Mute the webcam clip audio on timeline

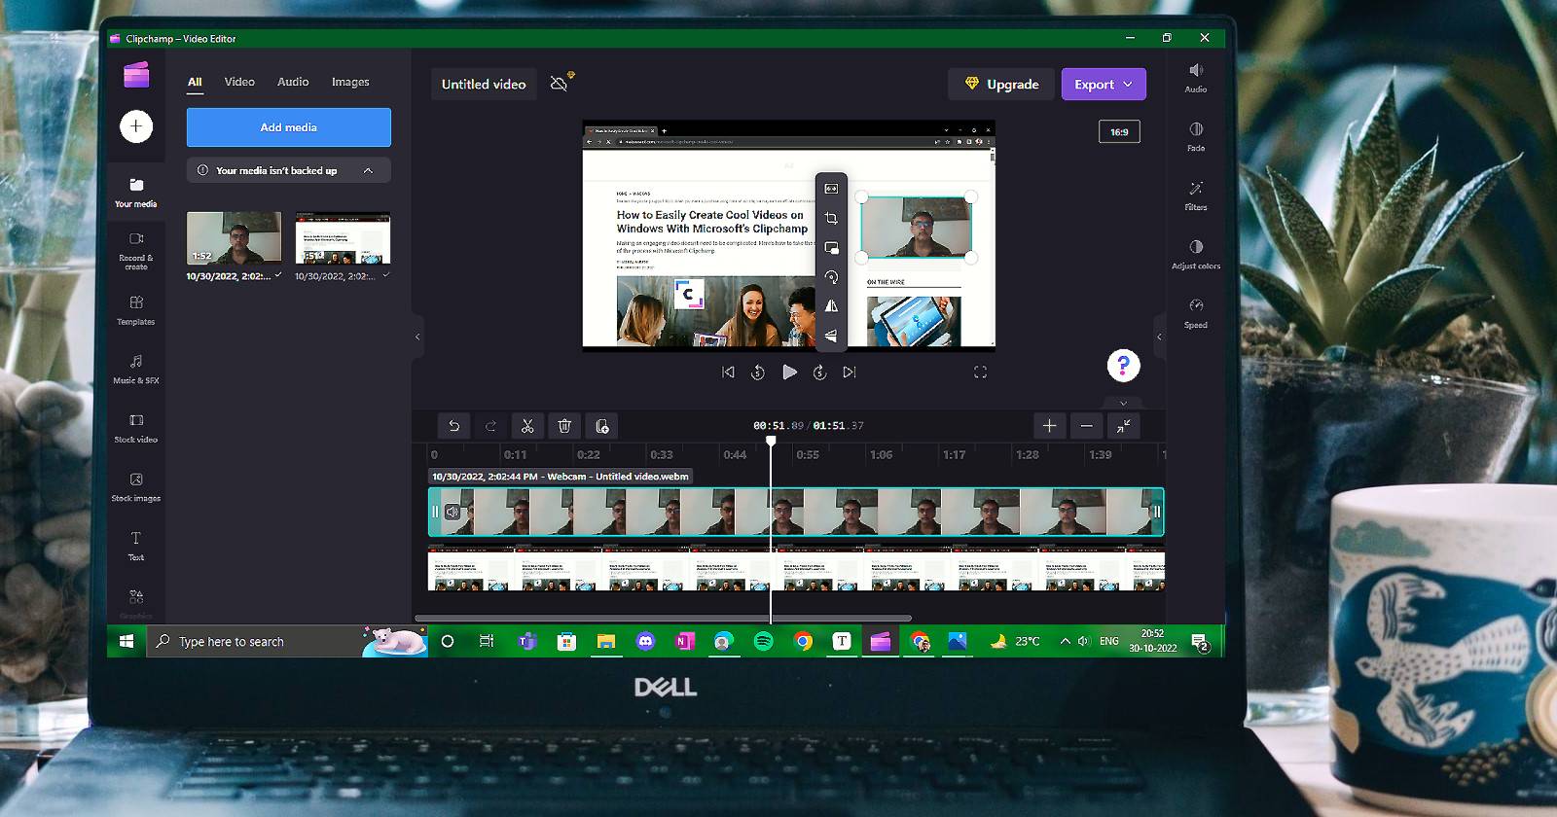[x=453, y=512]
